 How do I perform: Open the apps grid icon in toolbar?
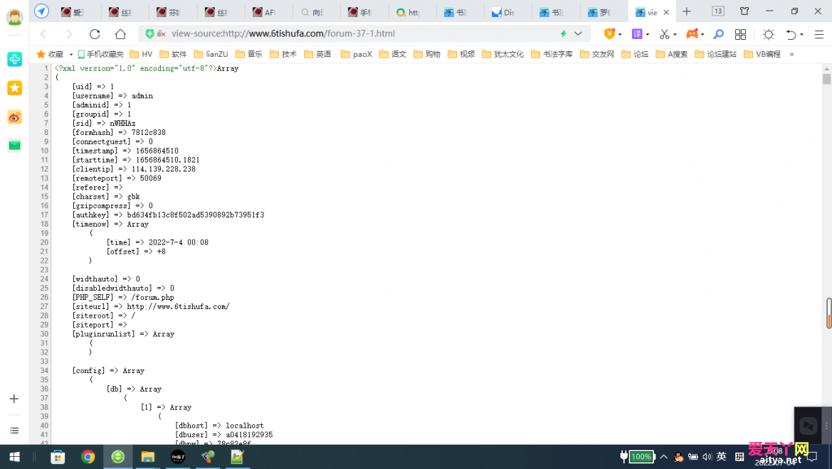[740, 34]
